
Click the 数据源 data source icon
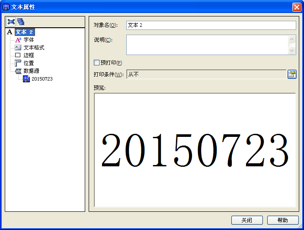tap(18, 71)
